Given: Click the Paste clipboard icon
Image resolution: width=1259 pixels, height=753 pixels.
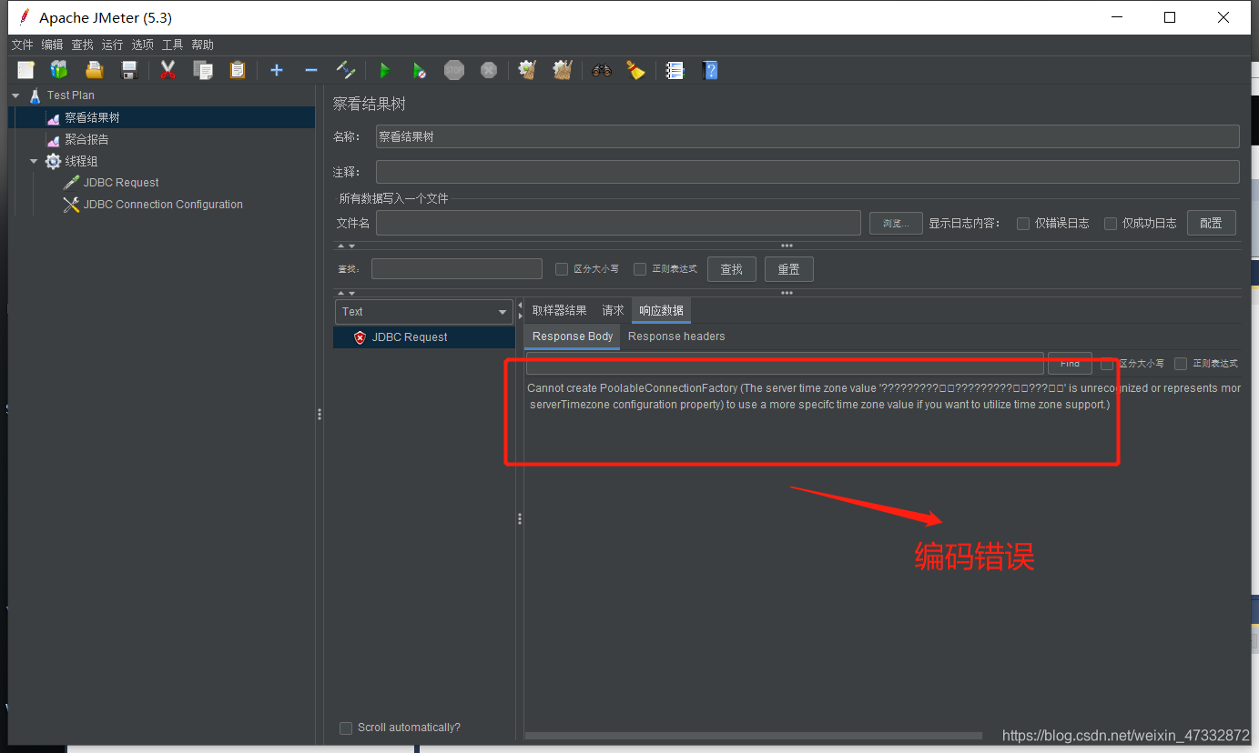Looking at the screenshot, I should 238,70.
